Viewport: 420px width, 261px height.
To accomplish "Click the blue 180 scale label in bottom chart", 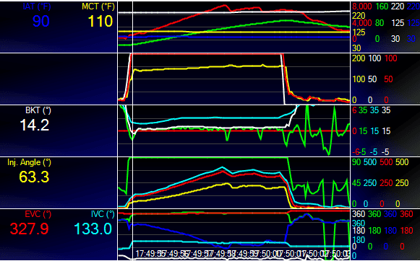I will point(390,231).
